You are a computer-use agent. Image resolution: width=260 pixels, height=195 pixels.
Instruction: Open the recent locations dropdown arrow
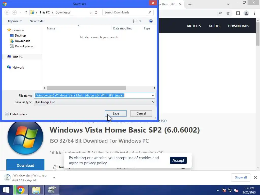click(x=20, y=12)
